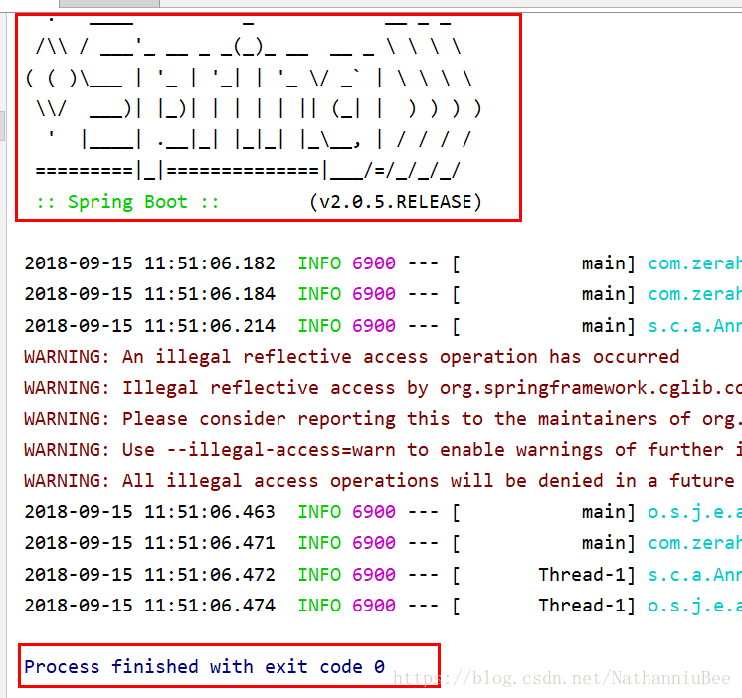The image size is (742, 698).
Task: Click the '(v2.0.5.RELEASE)' version text
Action: [x=396, y=202]
